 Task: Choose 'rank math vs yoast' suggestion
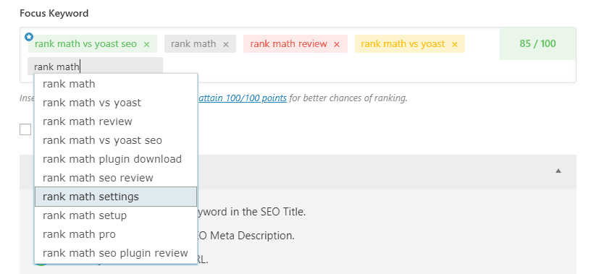click(116, 103)
